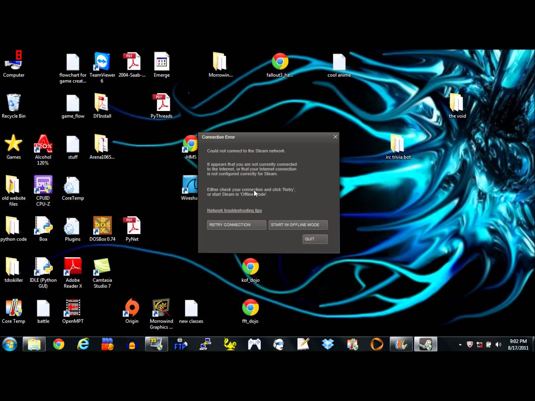Select the PyNet PDF file
Screen dimensions: 535x401
132,229
